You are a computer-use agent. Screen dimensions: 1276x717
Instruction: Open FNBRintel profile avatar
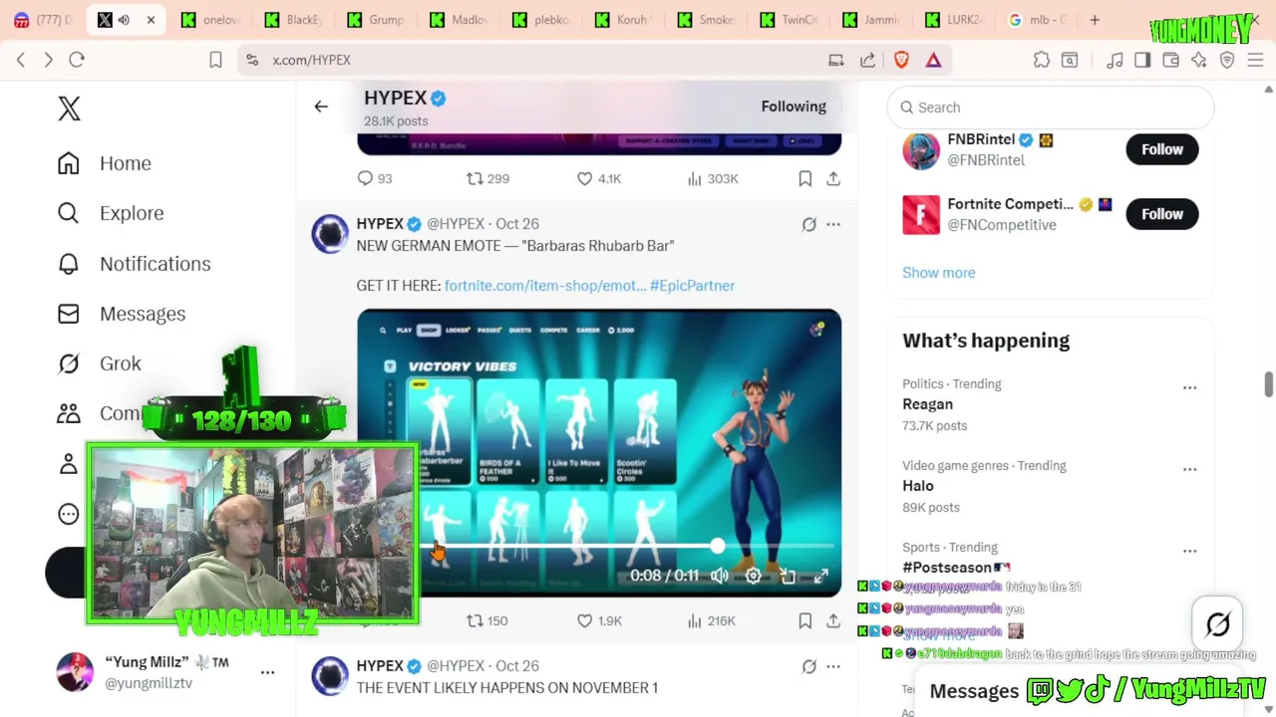click(x=921, y=150)
